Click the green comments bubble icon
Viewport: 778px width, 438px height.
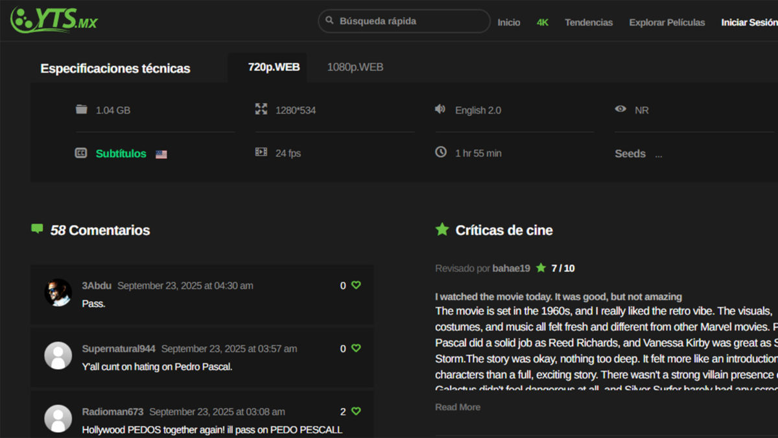pos(37,228)
